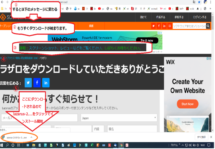Open the Yahoo 'mi' bookmark

(x=163, y=9)
